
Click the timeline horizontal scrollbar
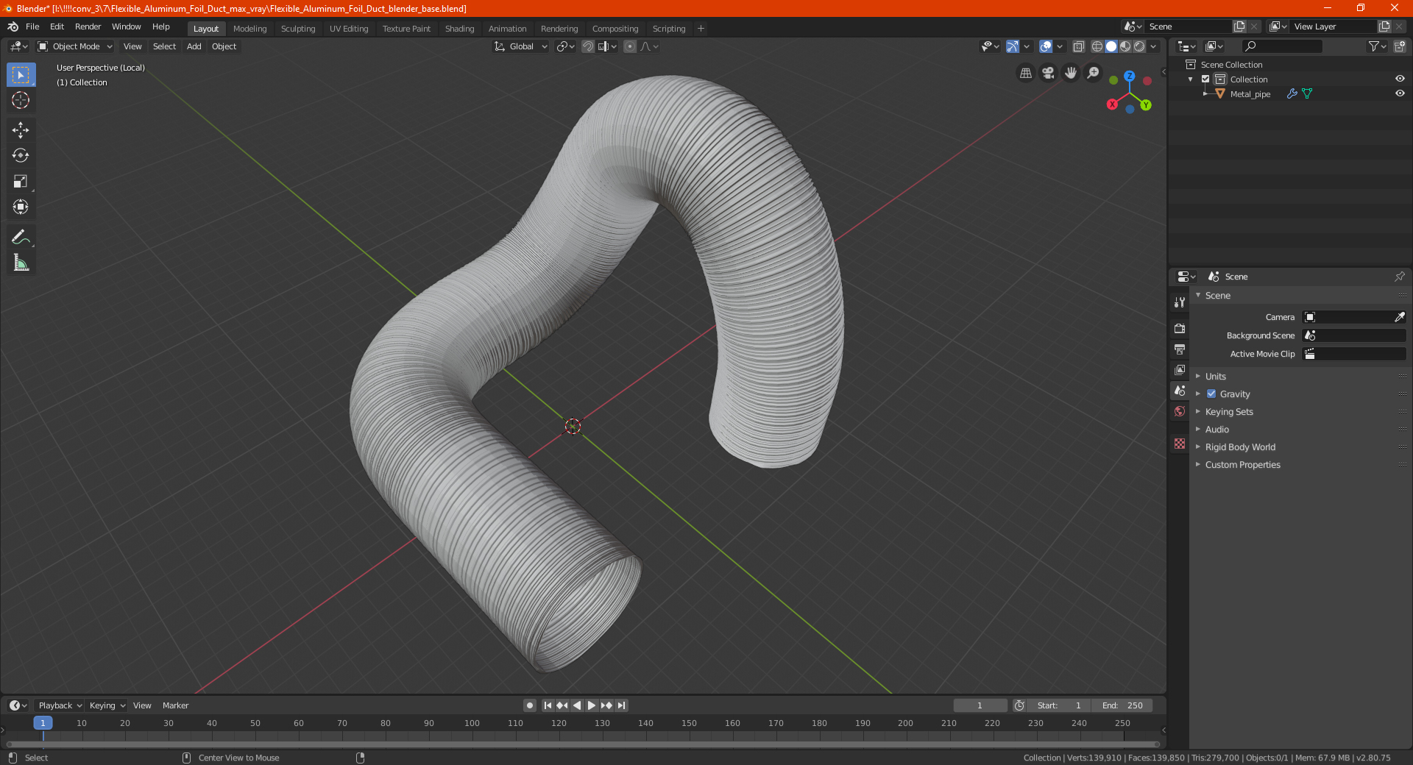click(x=583, y=744)
